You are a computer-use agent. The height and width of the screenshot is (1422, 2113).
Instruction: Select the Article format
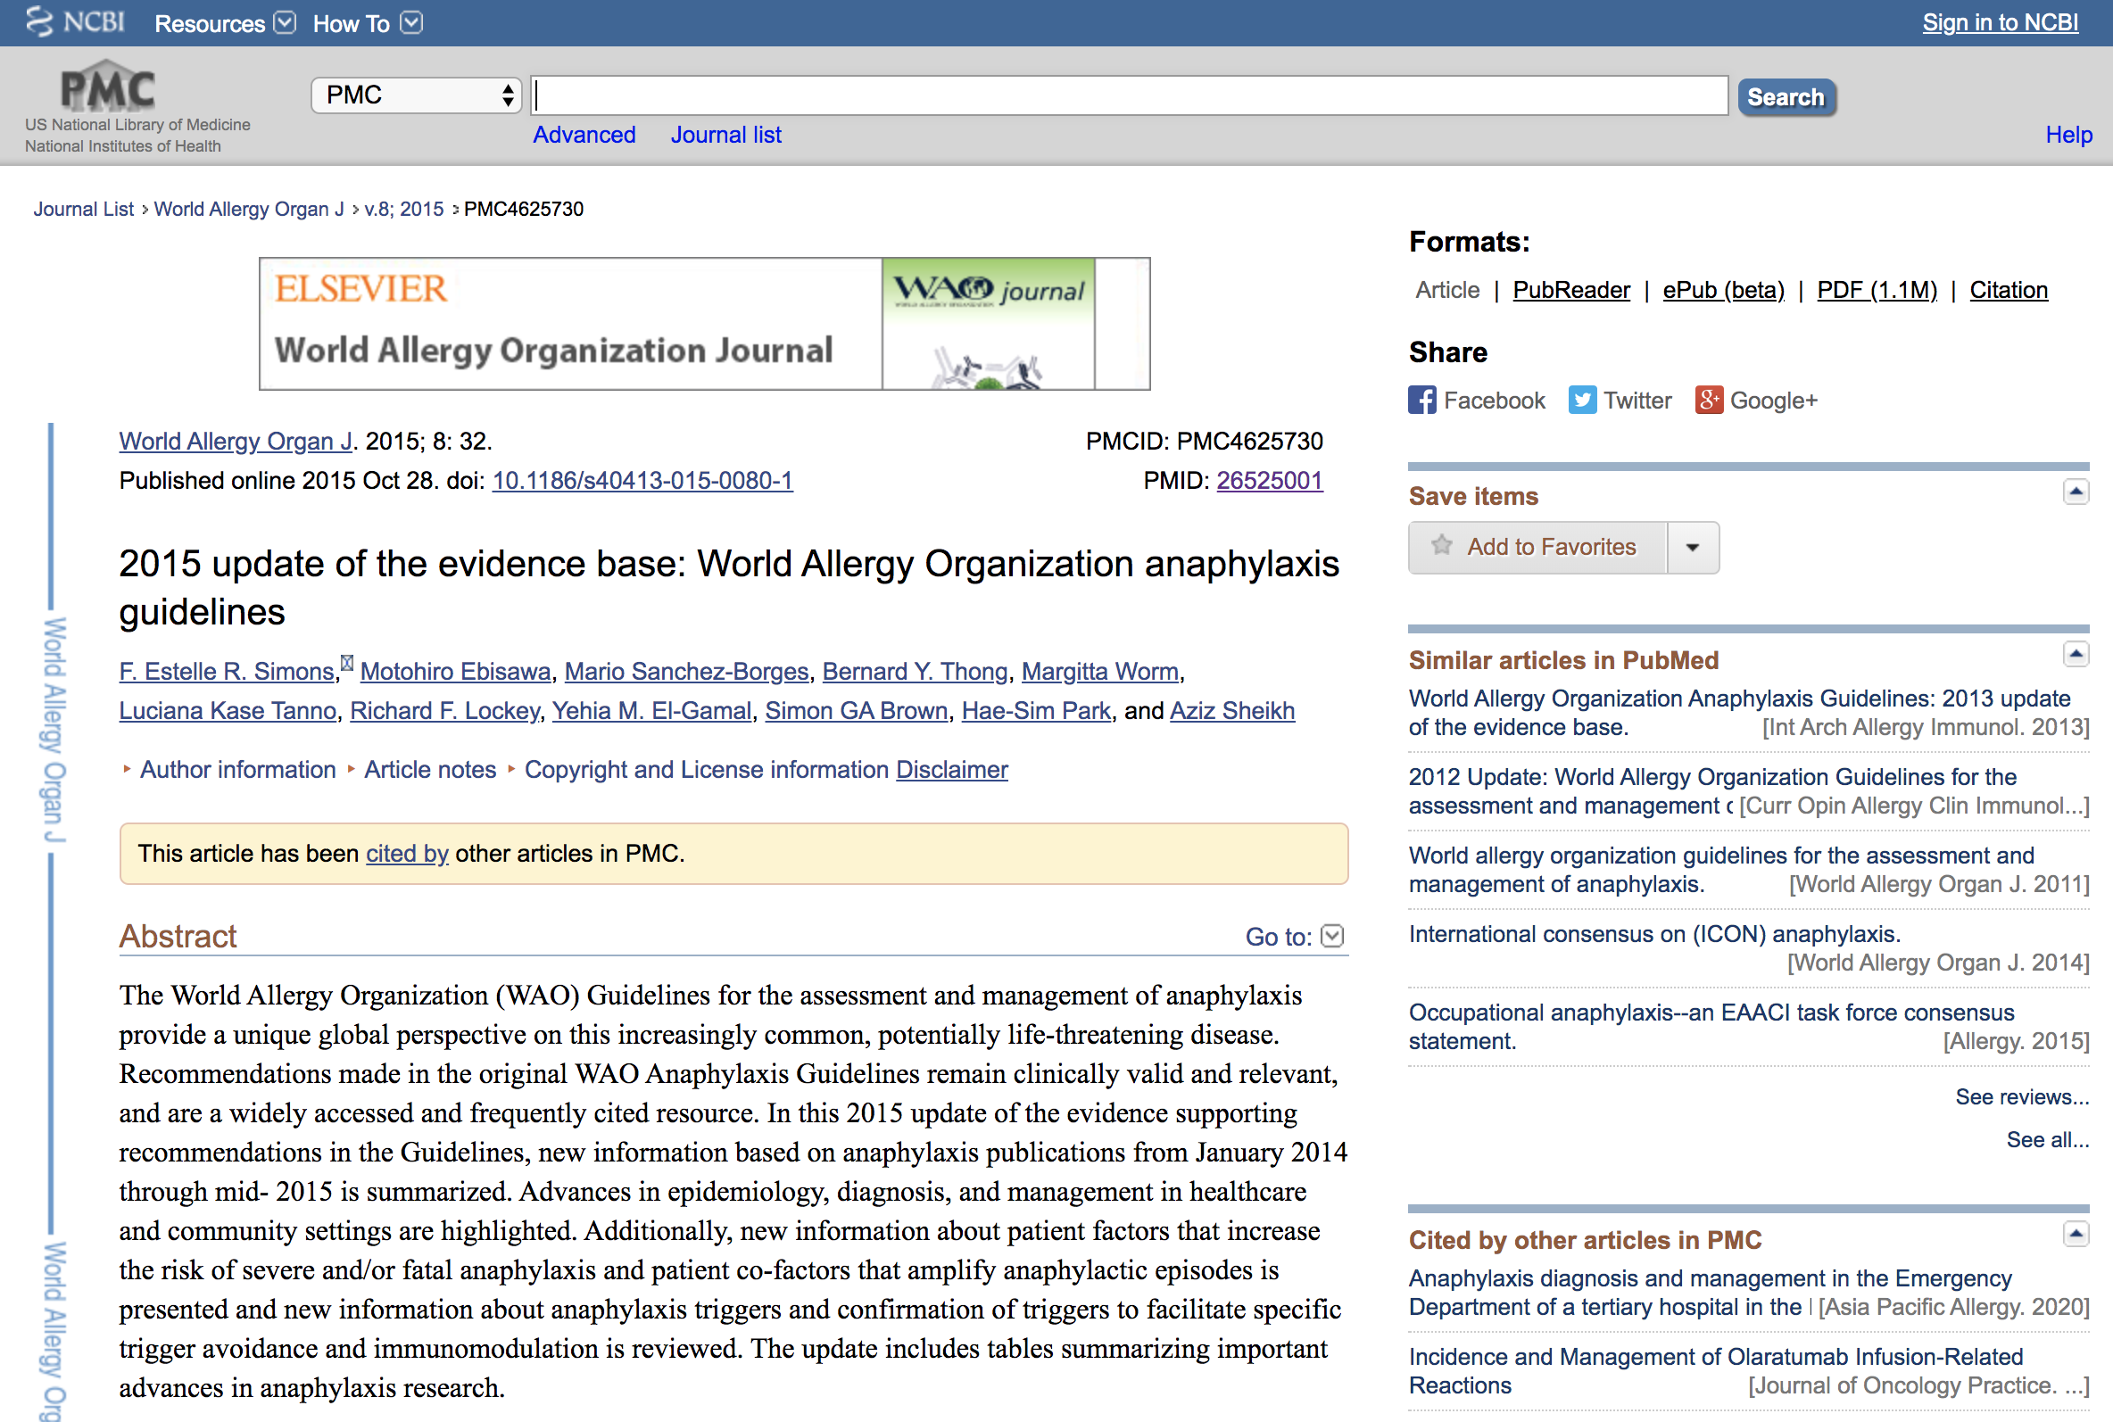(x=1447, y=290)
